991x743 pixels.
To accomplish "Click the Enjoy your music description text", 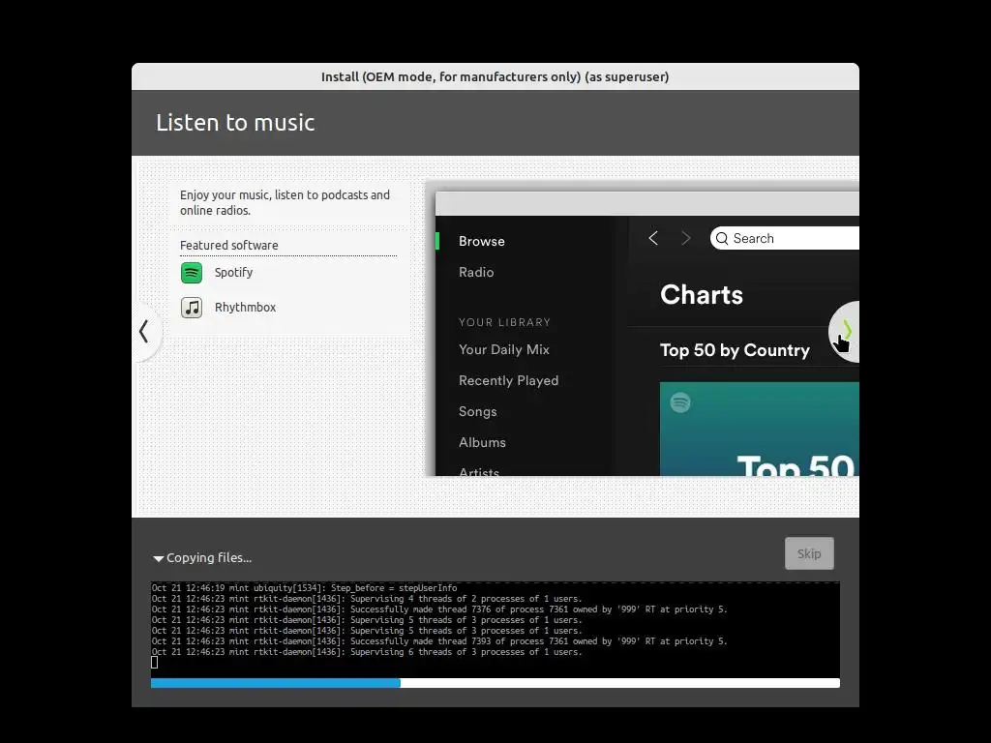I will coord(285,203).
